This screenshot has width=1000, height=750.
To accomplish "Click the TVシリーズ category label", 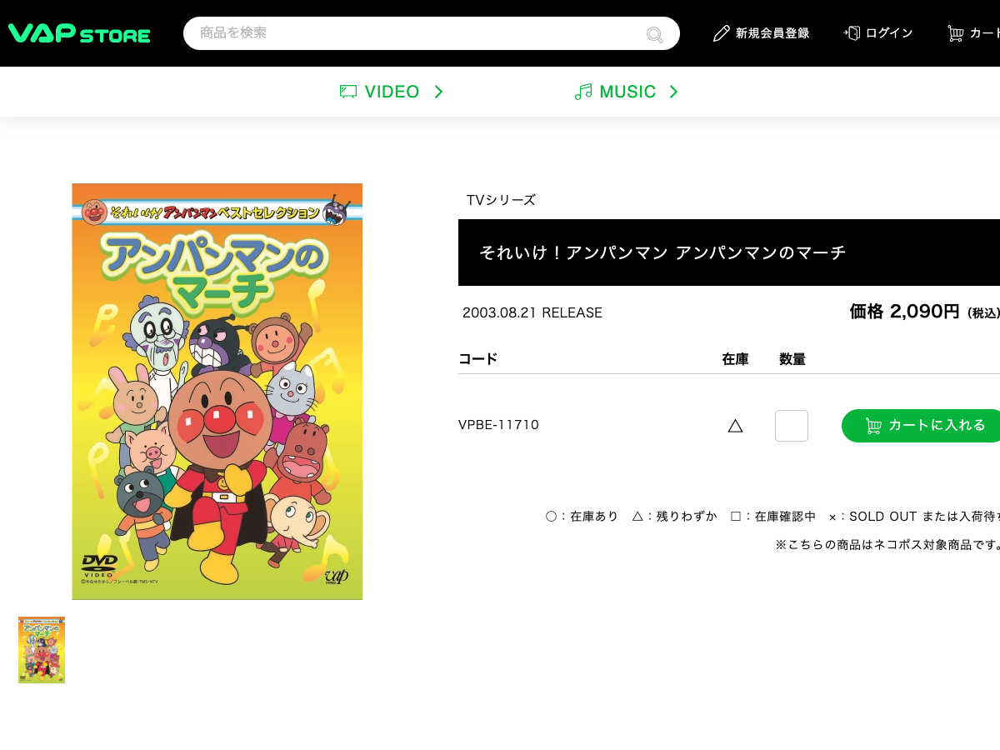I will (x=501, y=200).
